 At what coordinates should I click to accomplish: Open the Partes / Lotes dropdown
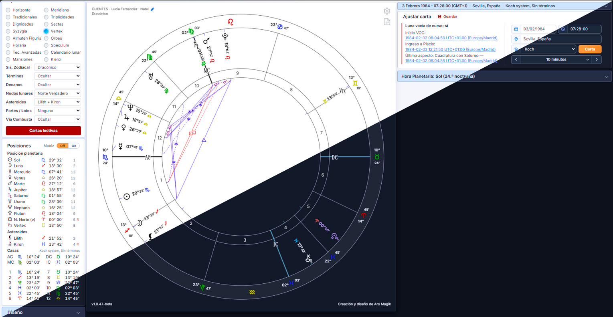58,111
